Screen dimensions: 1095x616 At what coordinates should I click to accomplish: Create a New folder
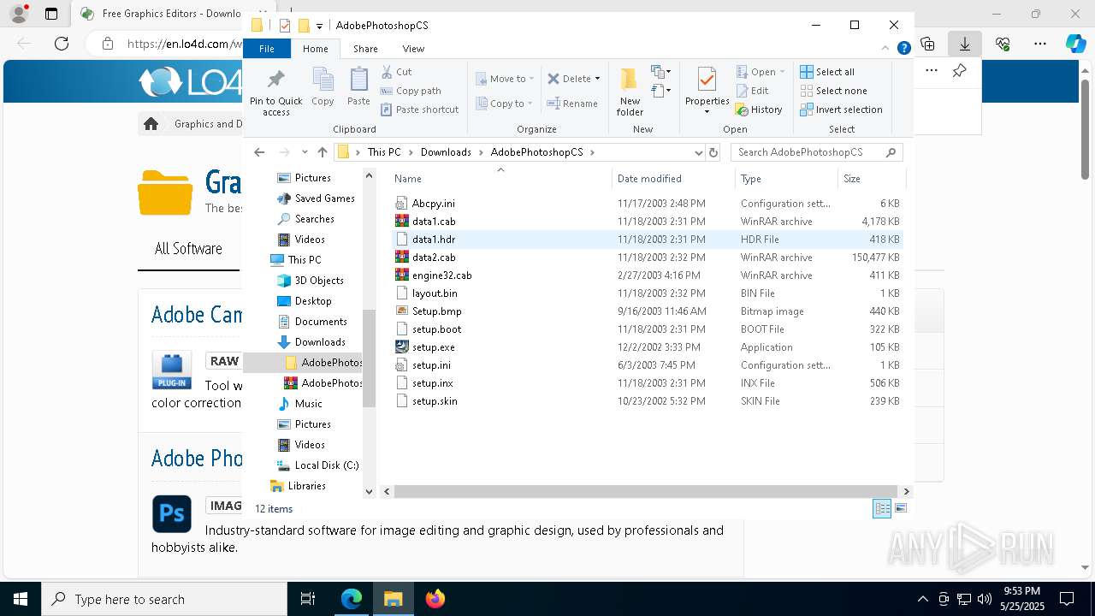[x=630, y=92]
